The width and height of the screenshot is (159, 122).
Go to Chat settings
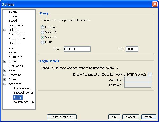[12, 48]
